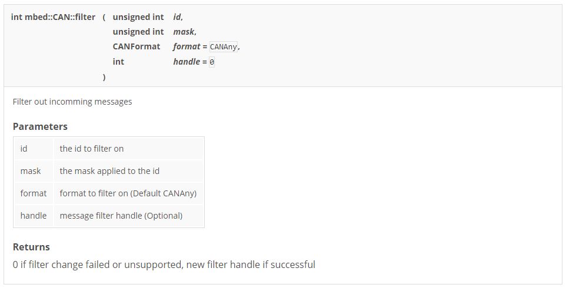Click 'message filter handle (Optional)' description
566x288 pixels.
121,216
